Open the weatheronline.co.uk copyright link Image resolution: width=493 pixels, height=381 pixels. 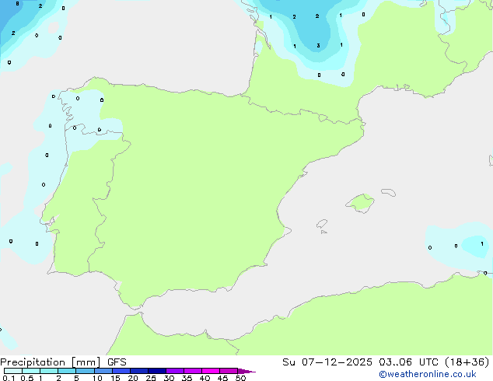(428, 374)
